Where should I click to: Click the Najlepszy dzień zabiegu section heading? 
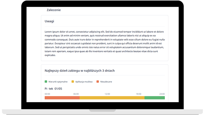pyautogui.click(x=80, y=71)
